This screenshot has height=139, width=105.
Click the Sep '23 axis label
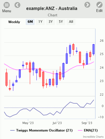click(87, 123)
